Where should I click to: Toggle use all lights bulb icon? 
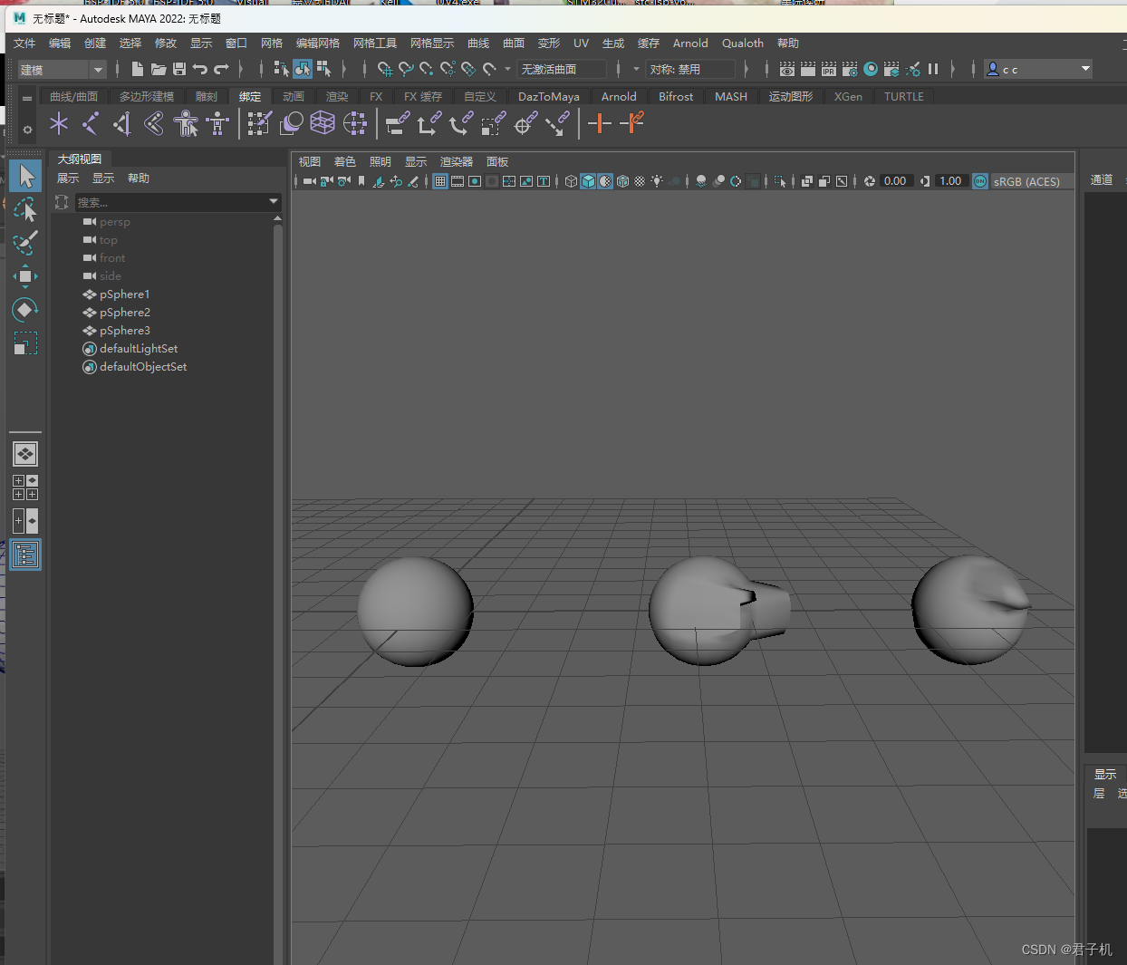pos(657,181)
